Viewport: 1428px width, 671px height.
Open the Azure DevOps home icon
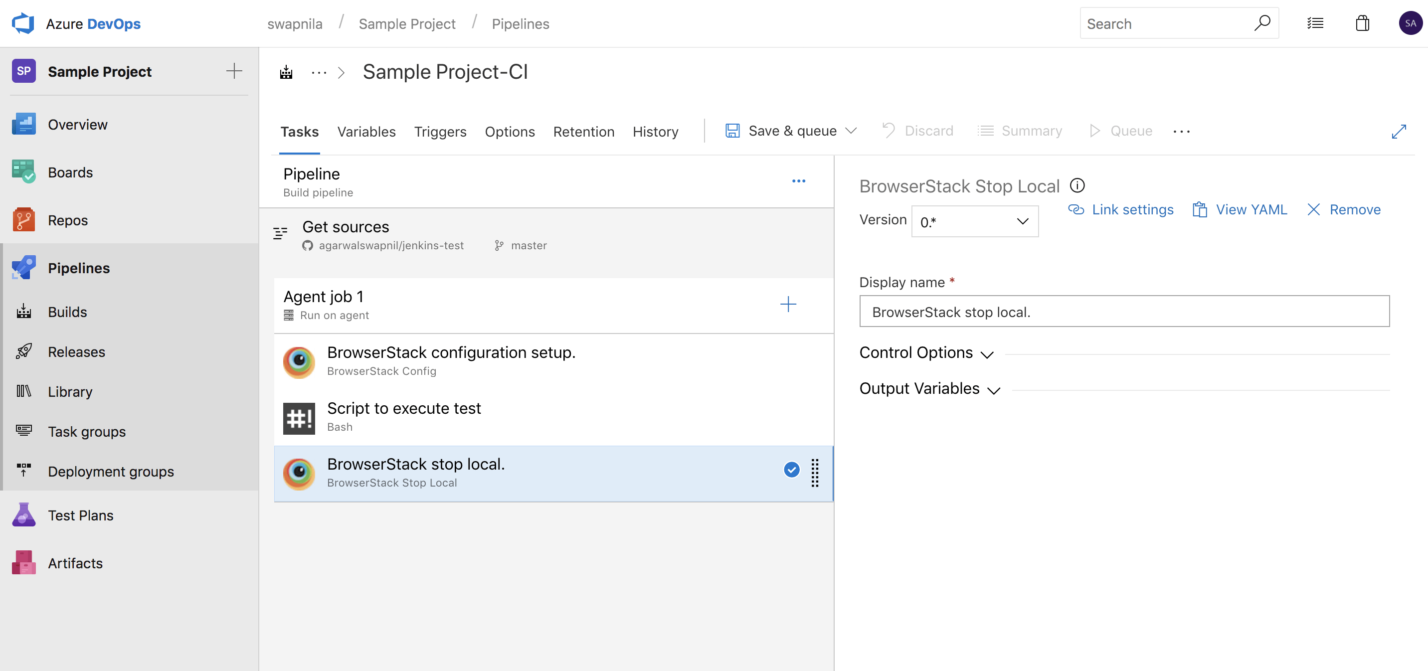pyautogui.click(x=23, y=23)
